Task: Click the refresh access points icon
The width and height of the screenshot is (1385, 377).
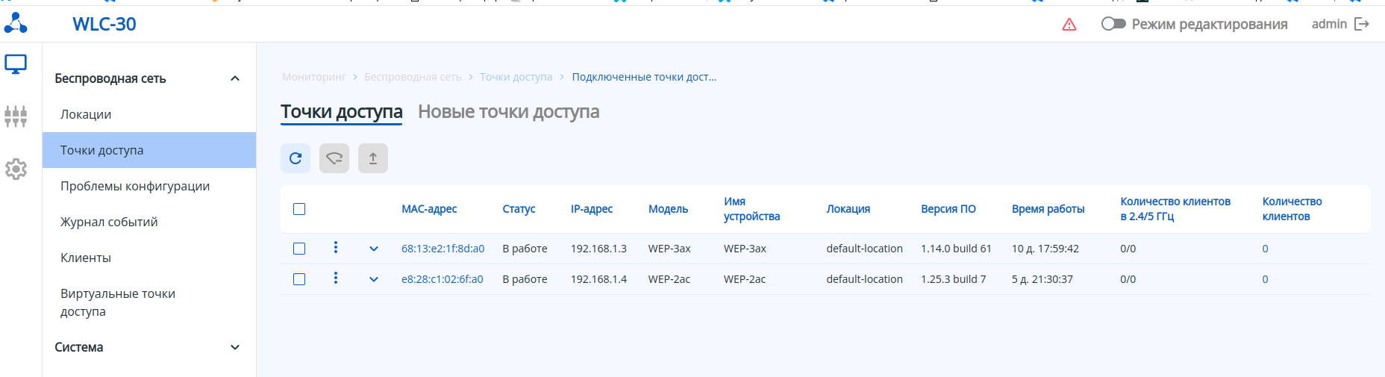Action: pyautogui.click(x=296, y=158)
